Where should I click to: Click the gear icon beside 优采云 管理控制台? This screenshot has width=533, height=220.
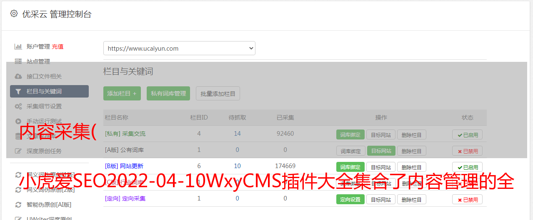(x=14, y=14)
